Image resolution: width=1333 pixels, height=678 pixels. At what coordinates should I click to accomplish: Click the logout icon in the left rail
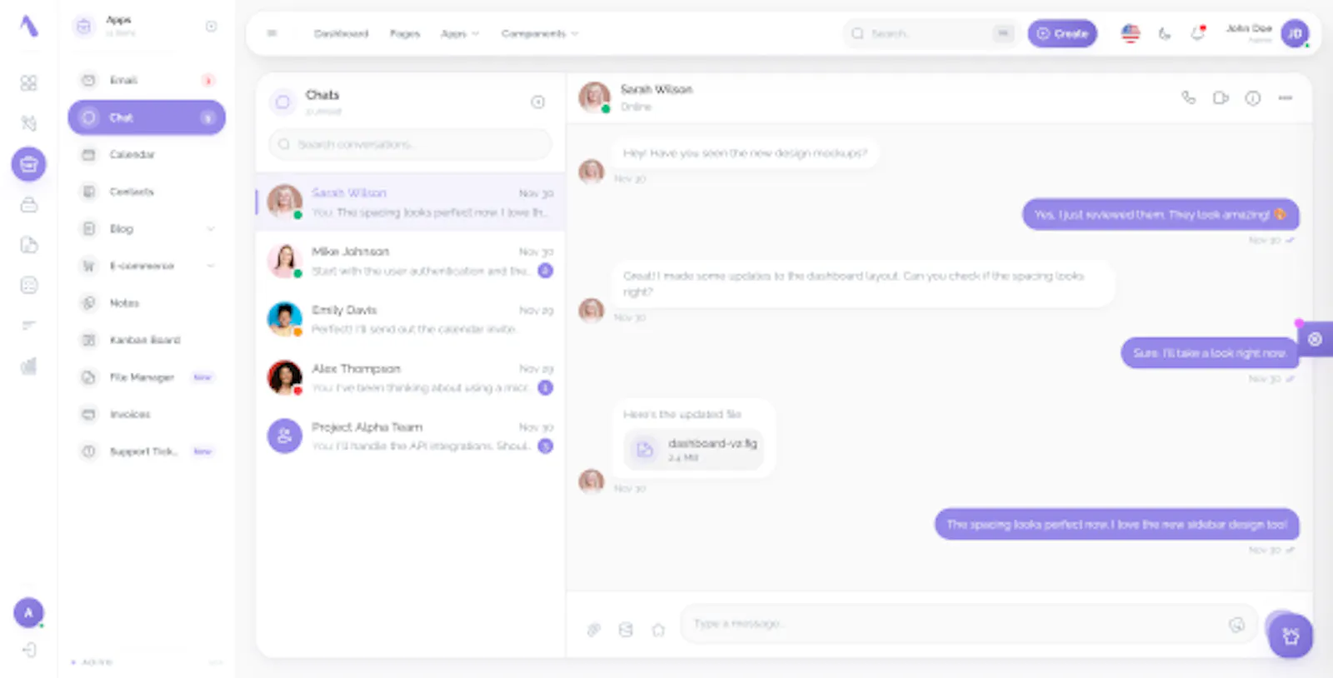tap(28, 650)
